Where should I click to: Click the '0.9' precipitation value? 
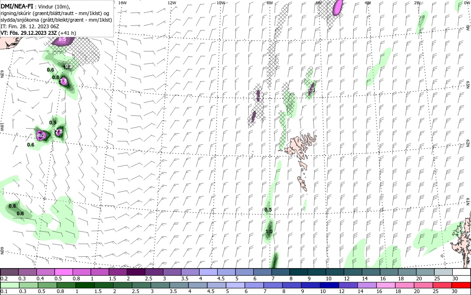pos(53,123)
